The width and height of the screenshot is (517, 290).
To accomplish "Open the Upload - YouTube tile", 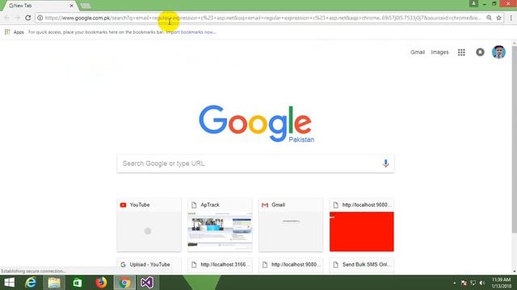I will click(x=149, y=266).
